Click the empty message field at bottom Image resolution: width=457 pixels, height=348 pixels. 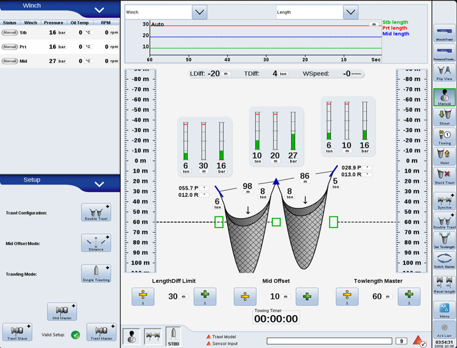tap(329, 341)
